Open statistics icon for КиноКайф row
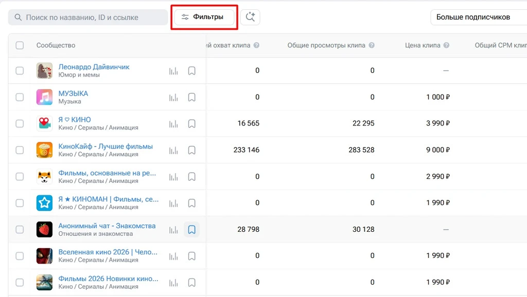Screen dimensions: 527x297 tap(173, 151)
